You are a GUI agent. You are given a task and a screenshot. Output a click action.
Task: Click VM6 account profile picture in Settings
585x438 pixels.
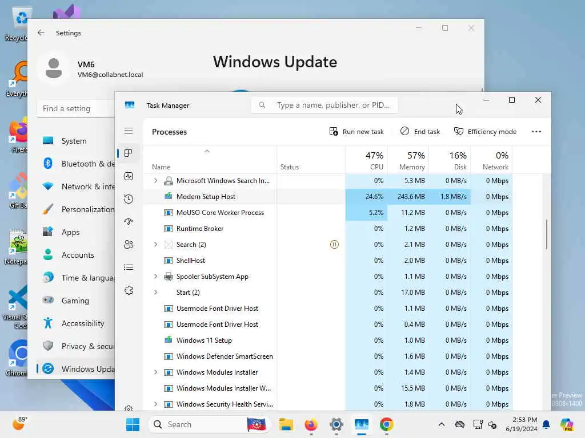pos(53,68)
